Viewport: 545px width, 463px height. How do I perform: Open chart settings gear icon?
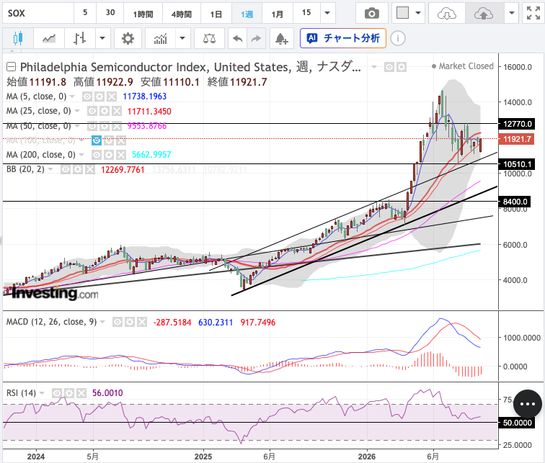pos(128,38)
